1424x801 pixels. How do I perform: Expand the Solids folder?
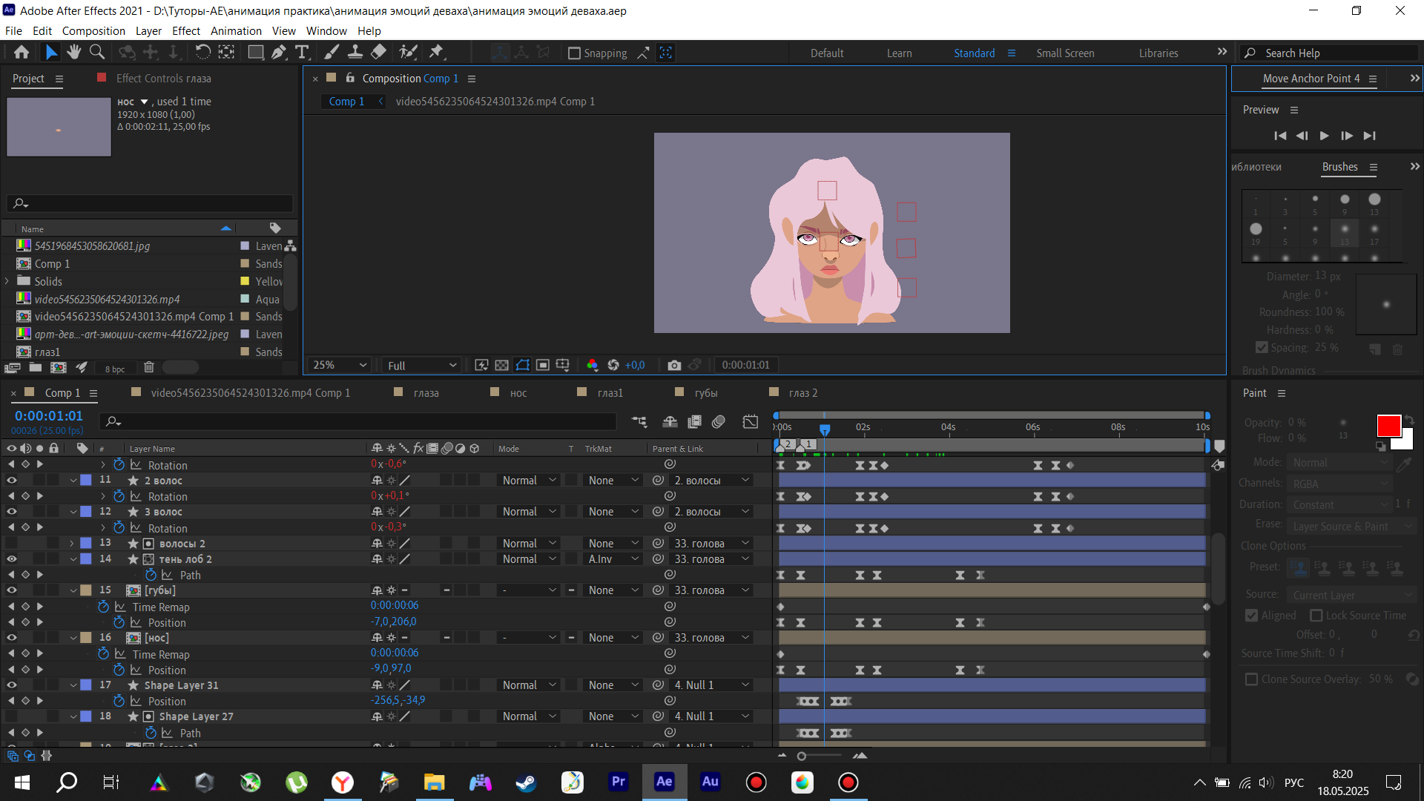pyautogui.click(x=7, y=281)
